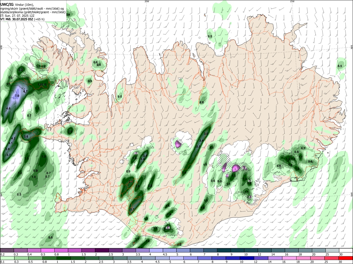Click the 3.1 rainfall value in the southwest
The image size is (353, 264).
[x=132, y=210]
